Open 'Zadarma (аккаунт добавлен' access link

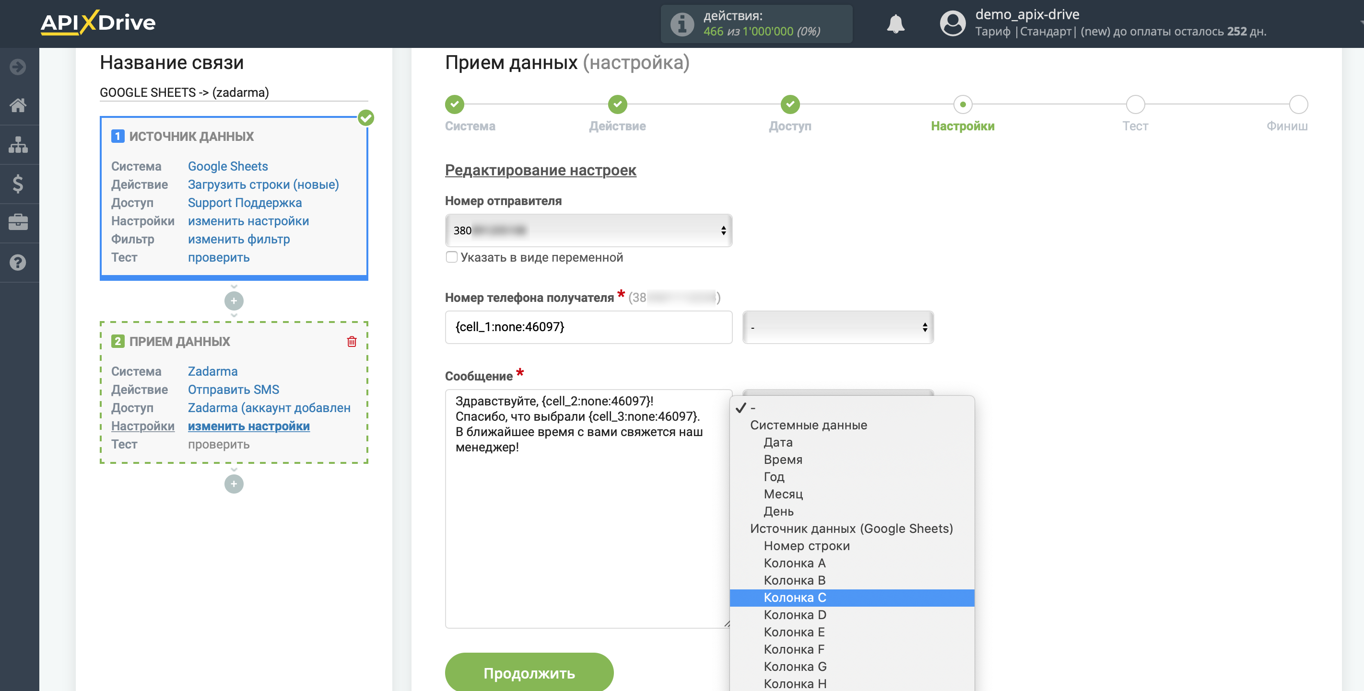269,408
